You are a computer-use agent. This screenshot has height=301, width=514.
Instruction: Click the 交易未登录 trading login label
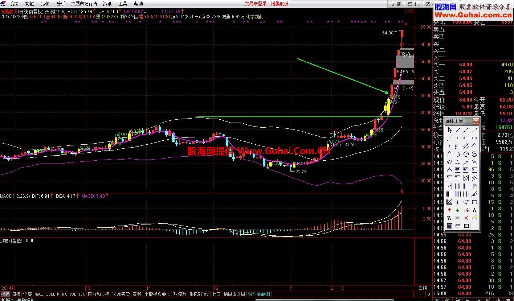[256, 4]
